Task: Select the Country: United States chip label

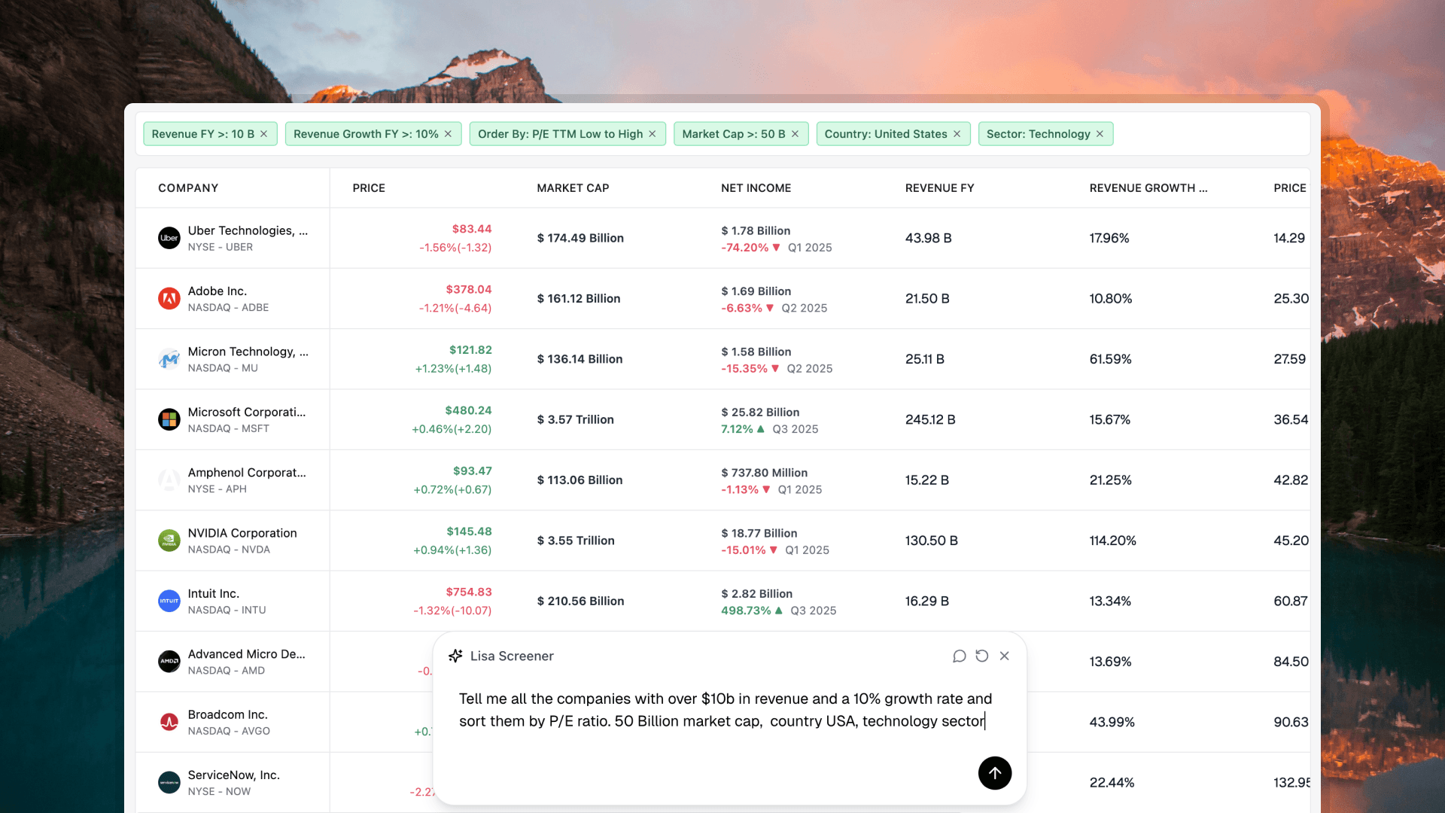Action: click(x=886, y=134)
